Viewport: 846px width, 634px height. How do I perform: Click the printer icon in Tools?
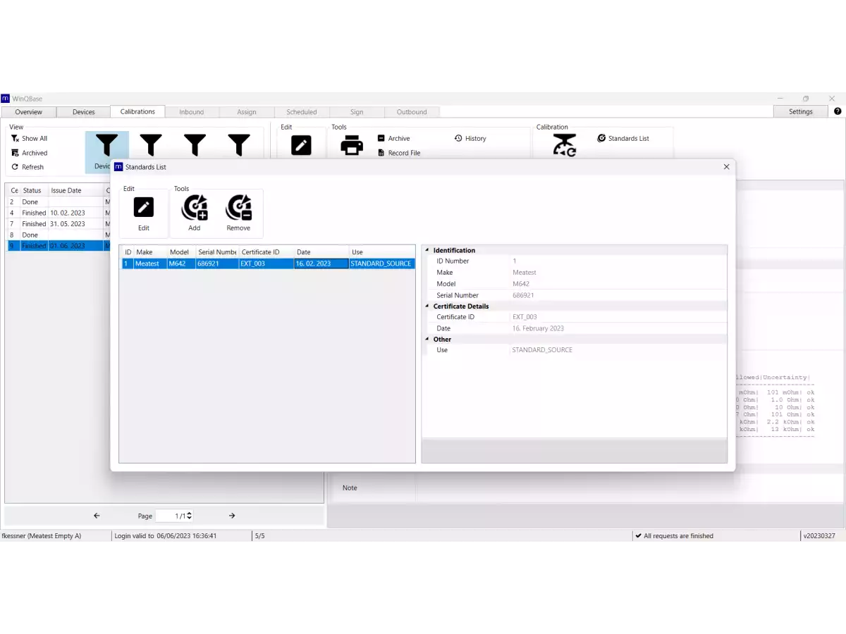coord(352,145)
